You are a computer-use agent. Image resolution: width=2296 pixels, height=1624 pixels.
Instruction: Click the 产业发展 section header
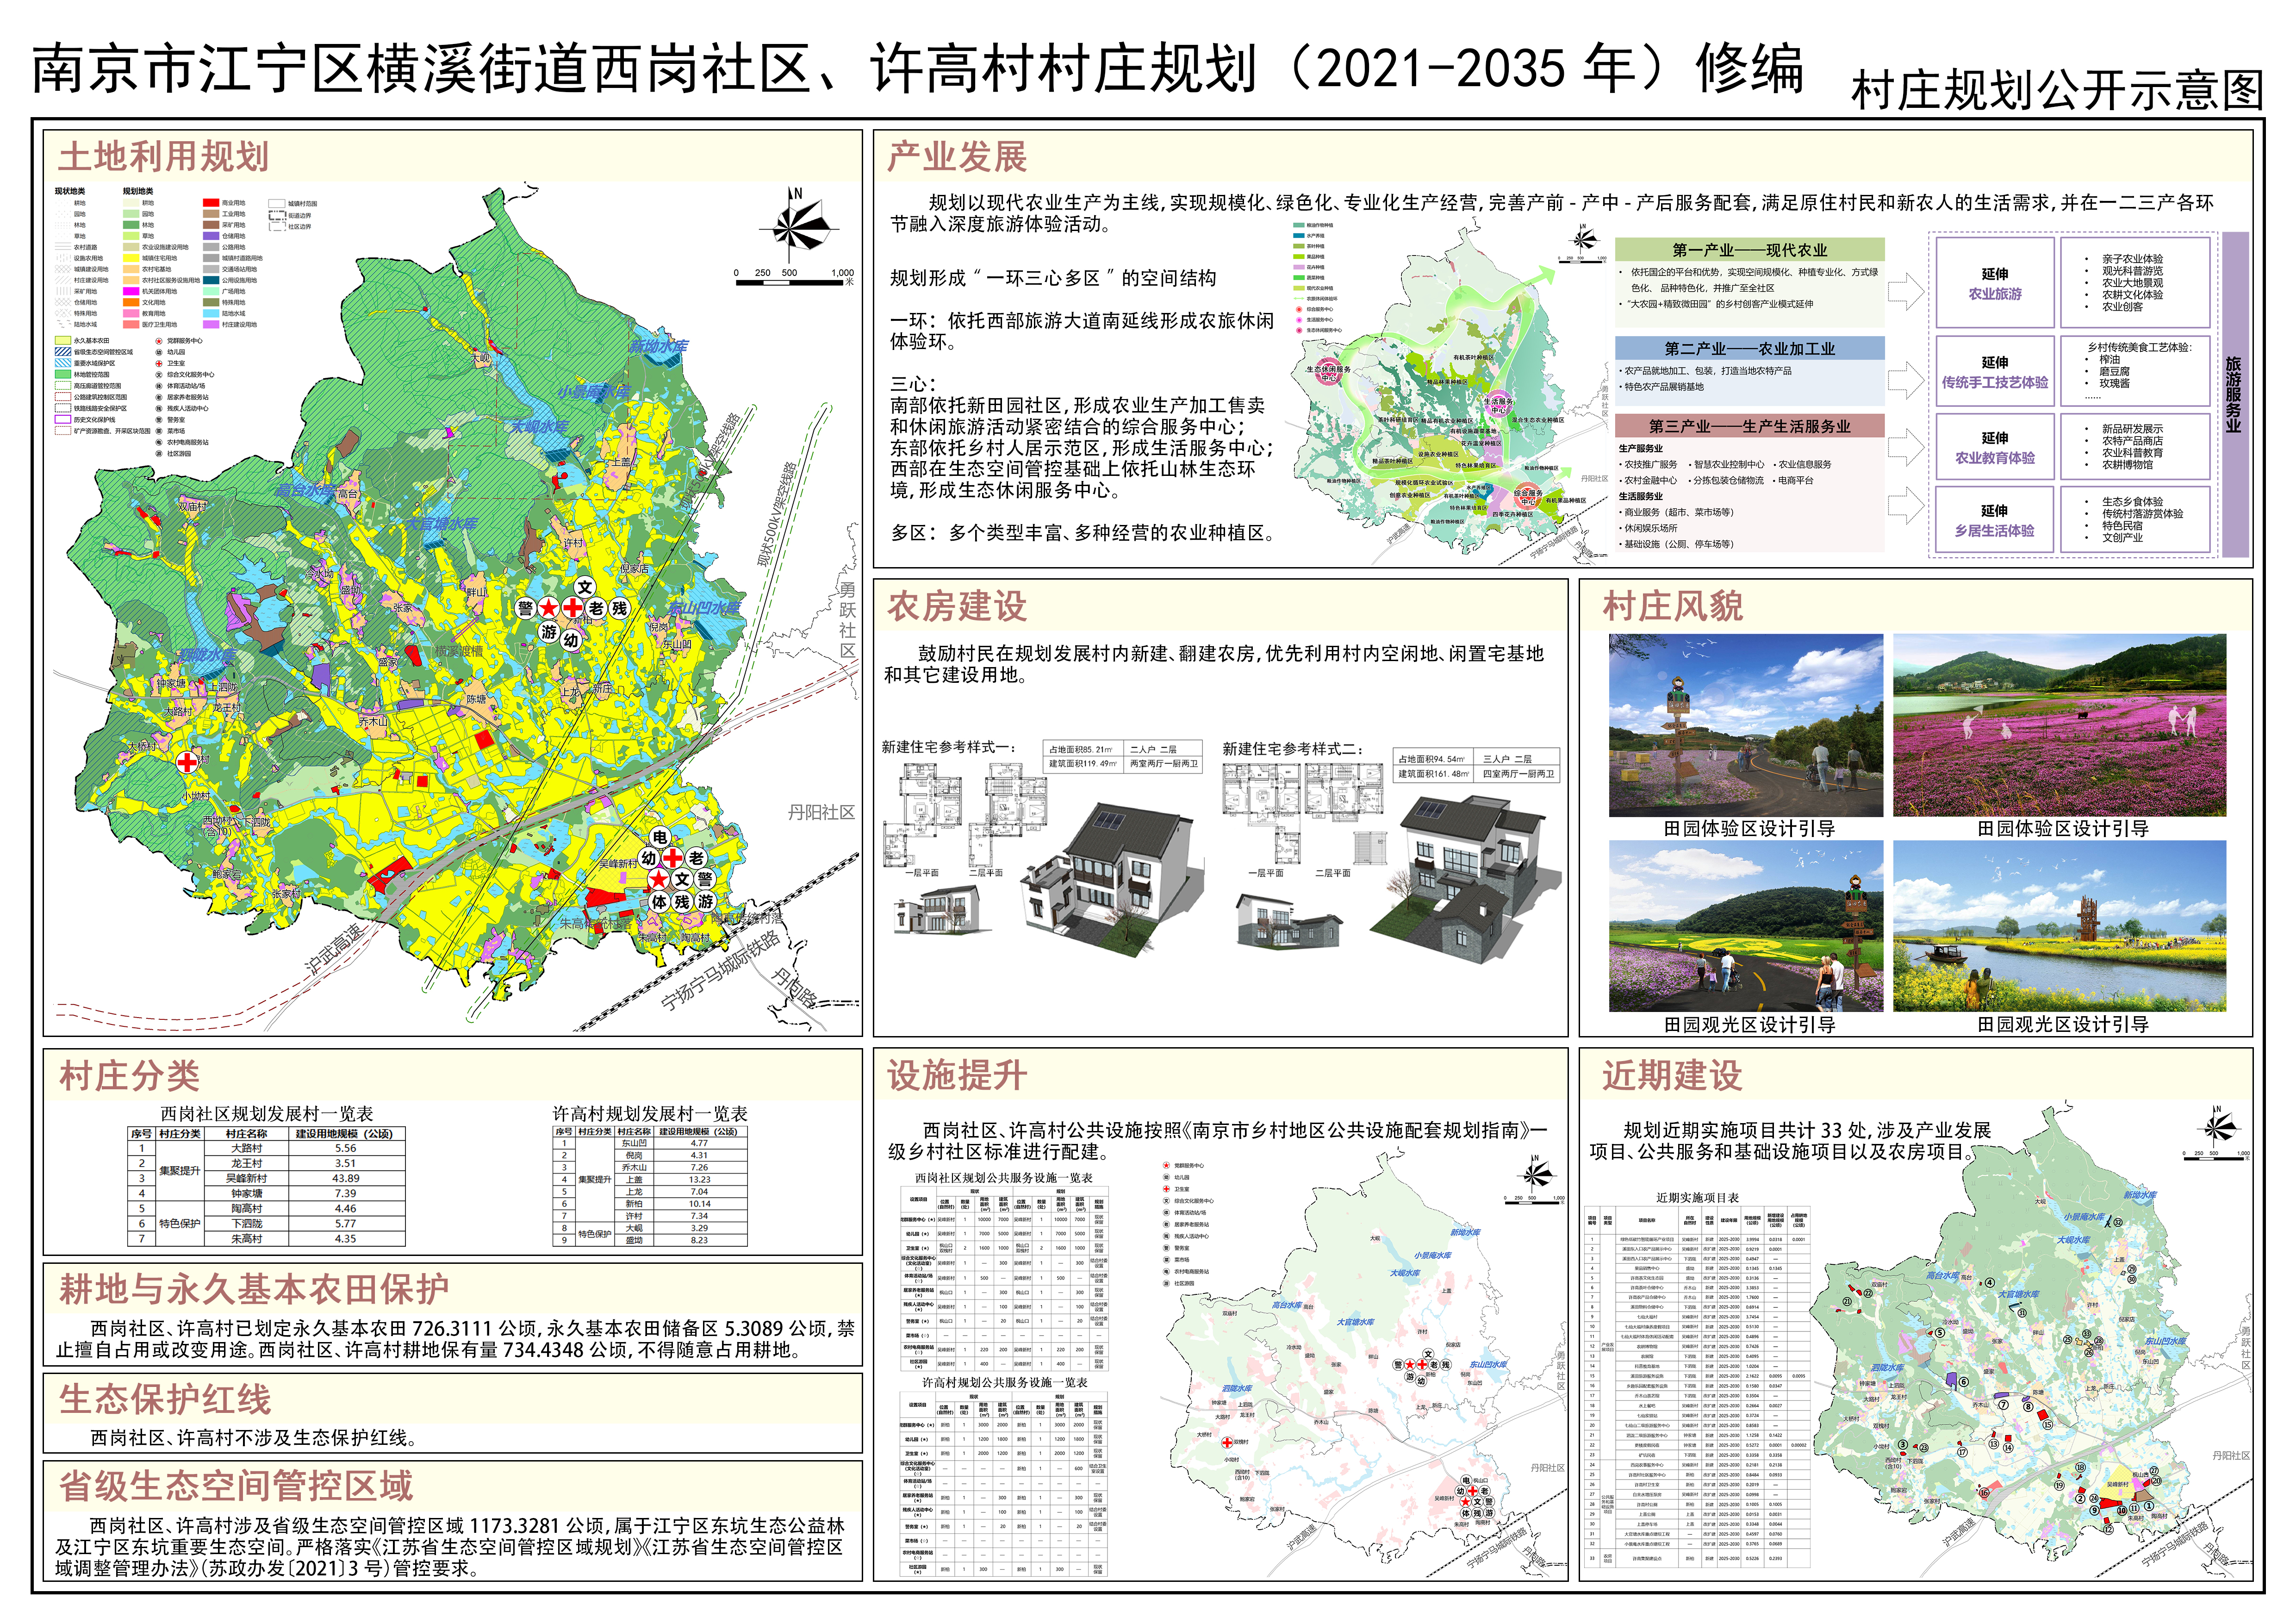click(x=957, y=157)
